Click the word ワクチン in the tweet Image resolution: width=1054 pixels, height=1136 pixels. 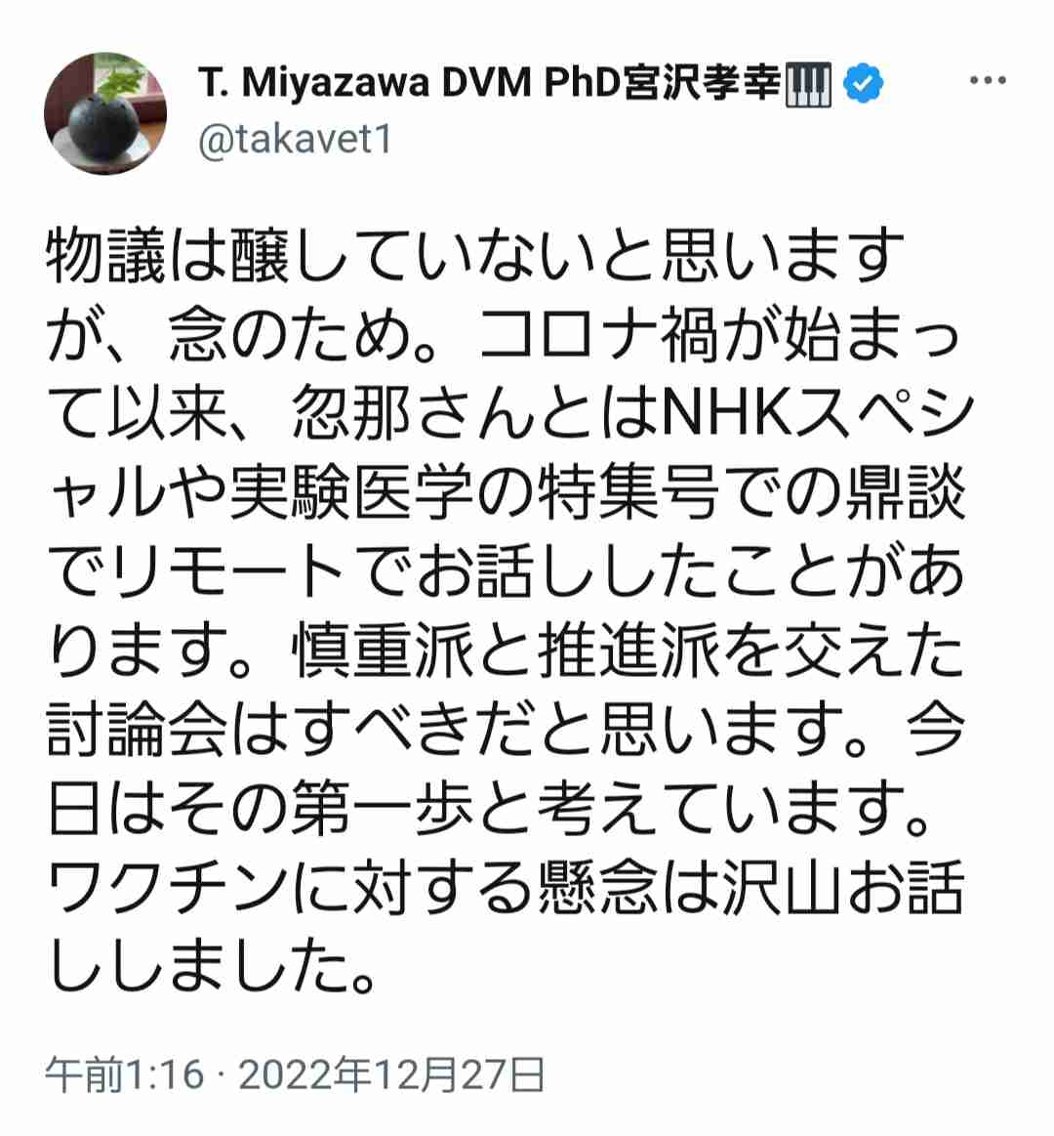(169, 888)
